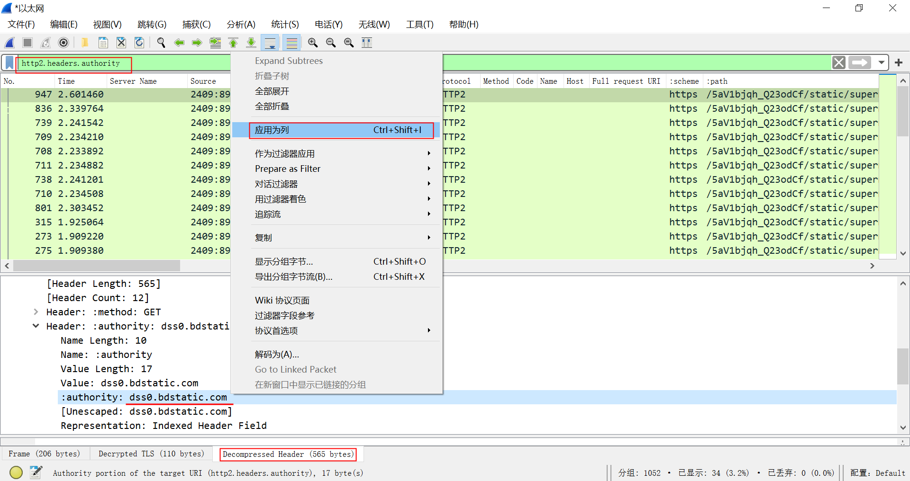Open expert information yellow circle
910x481 pixels.
click(16, 472)
